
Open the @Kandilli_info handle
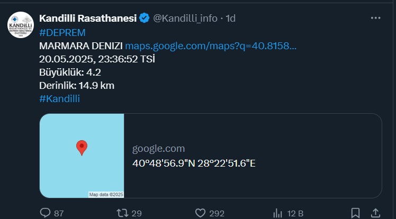(185, 19)
